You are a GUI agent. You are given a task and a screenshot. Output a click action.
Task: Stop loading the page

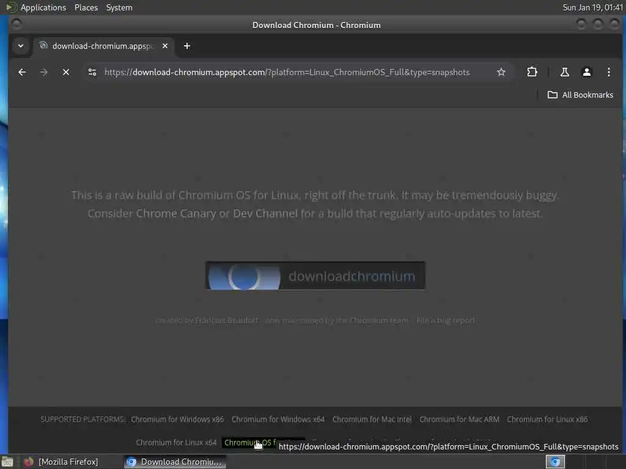[66, 72]
